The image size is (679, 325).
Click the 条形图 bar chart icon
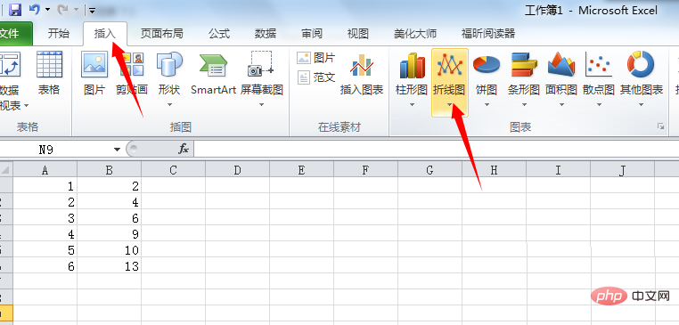[524, 66]
